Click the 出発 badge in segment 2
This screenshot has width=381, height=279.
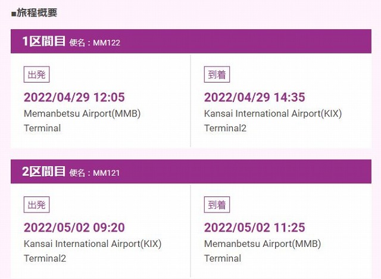(x=36, y=205)
